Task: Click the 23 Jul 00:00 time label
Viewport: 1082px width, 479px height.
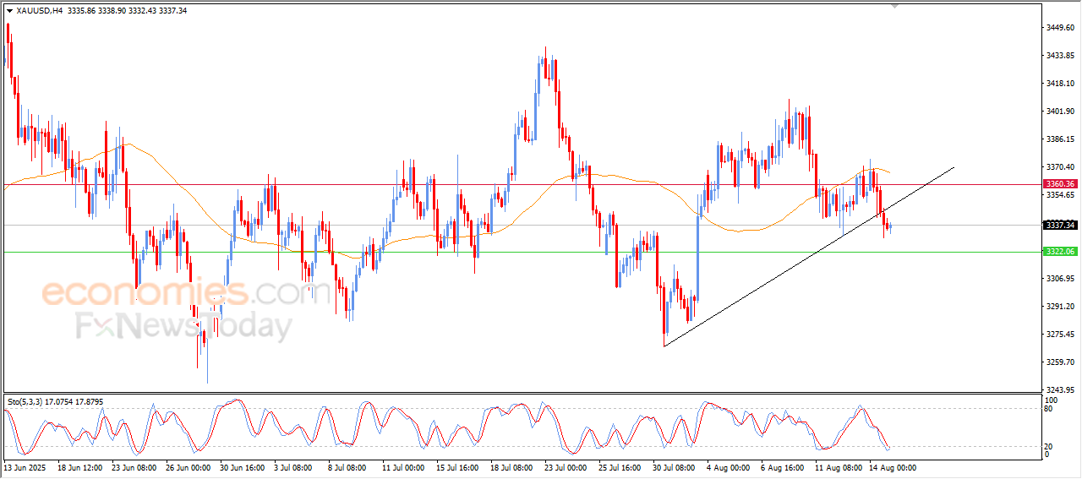Action: (x=566, y=467)
